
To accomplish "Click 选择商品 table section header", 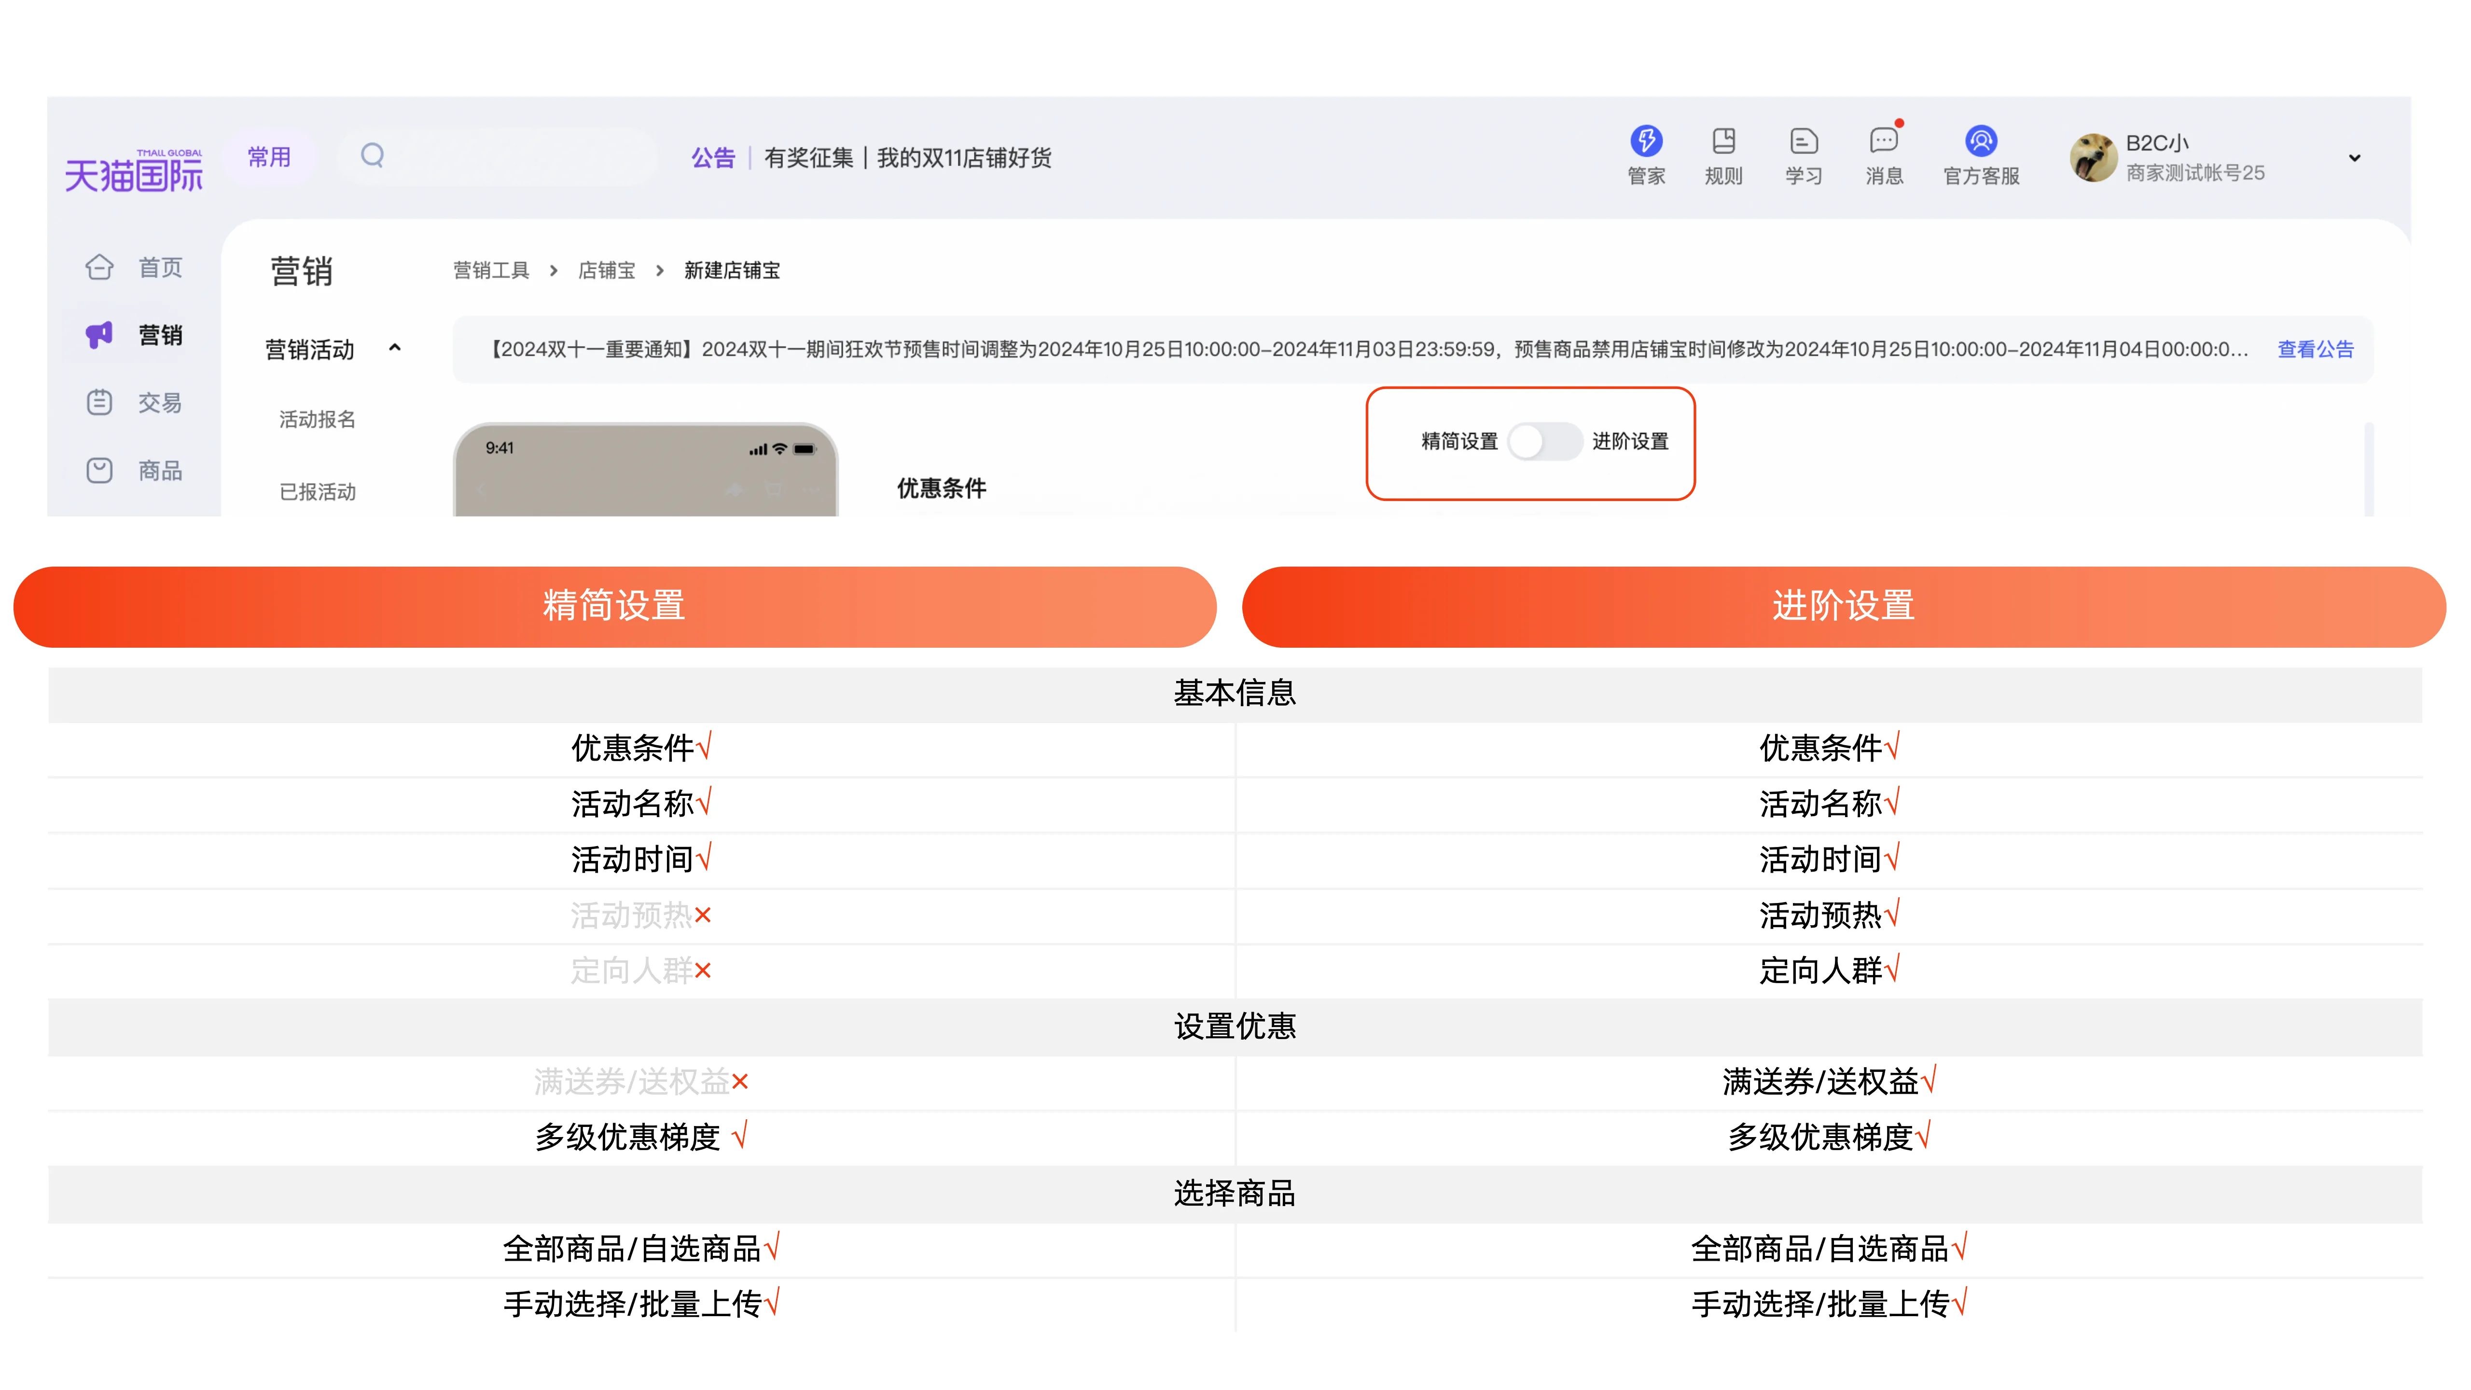I will point(1235,1194).
